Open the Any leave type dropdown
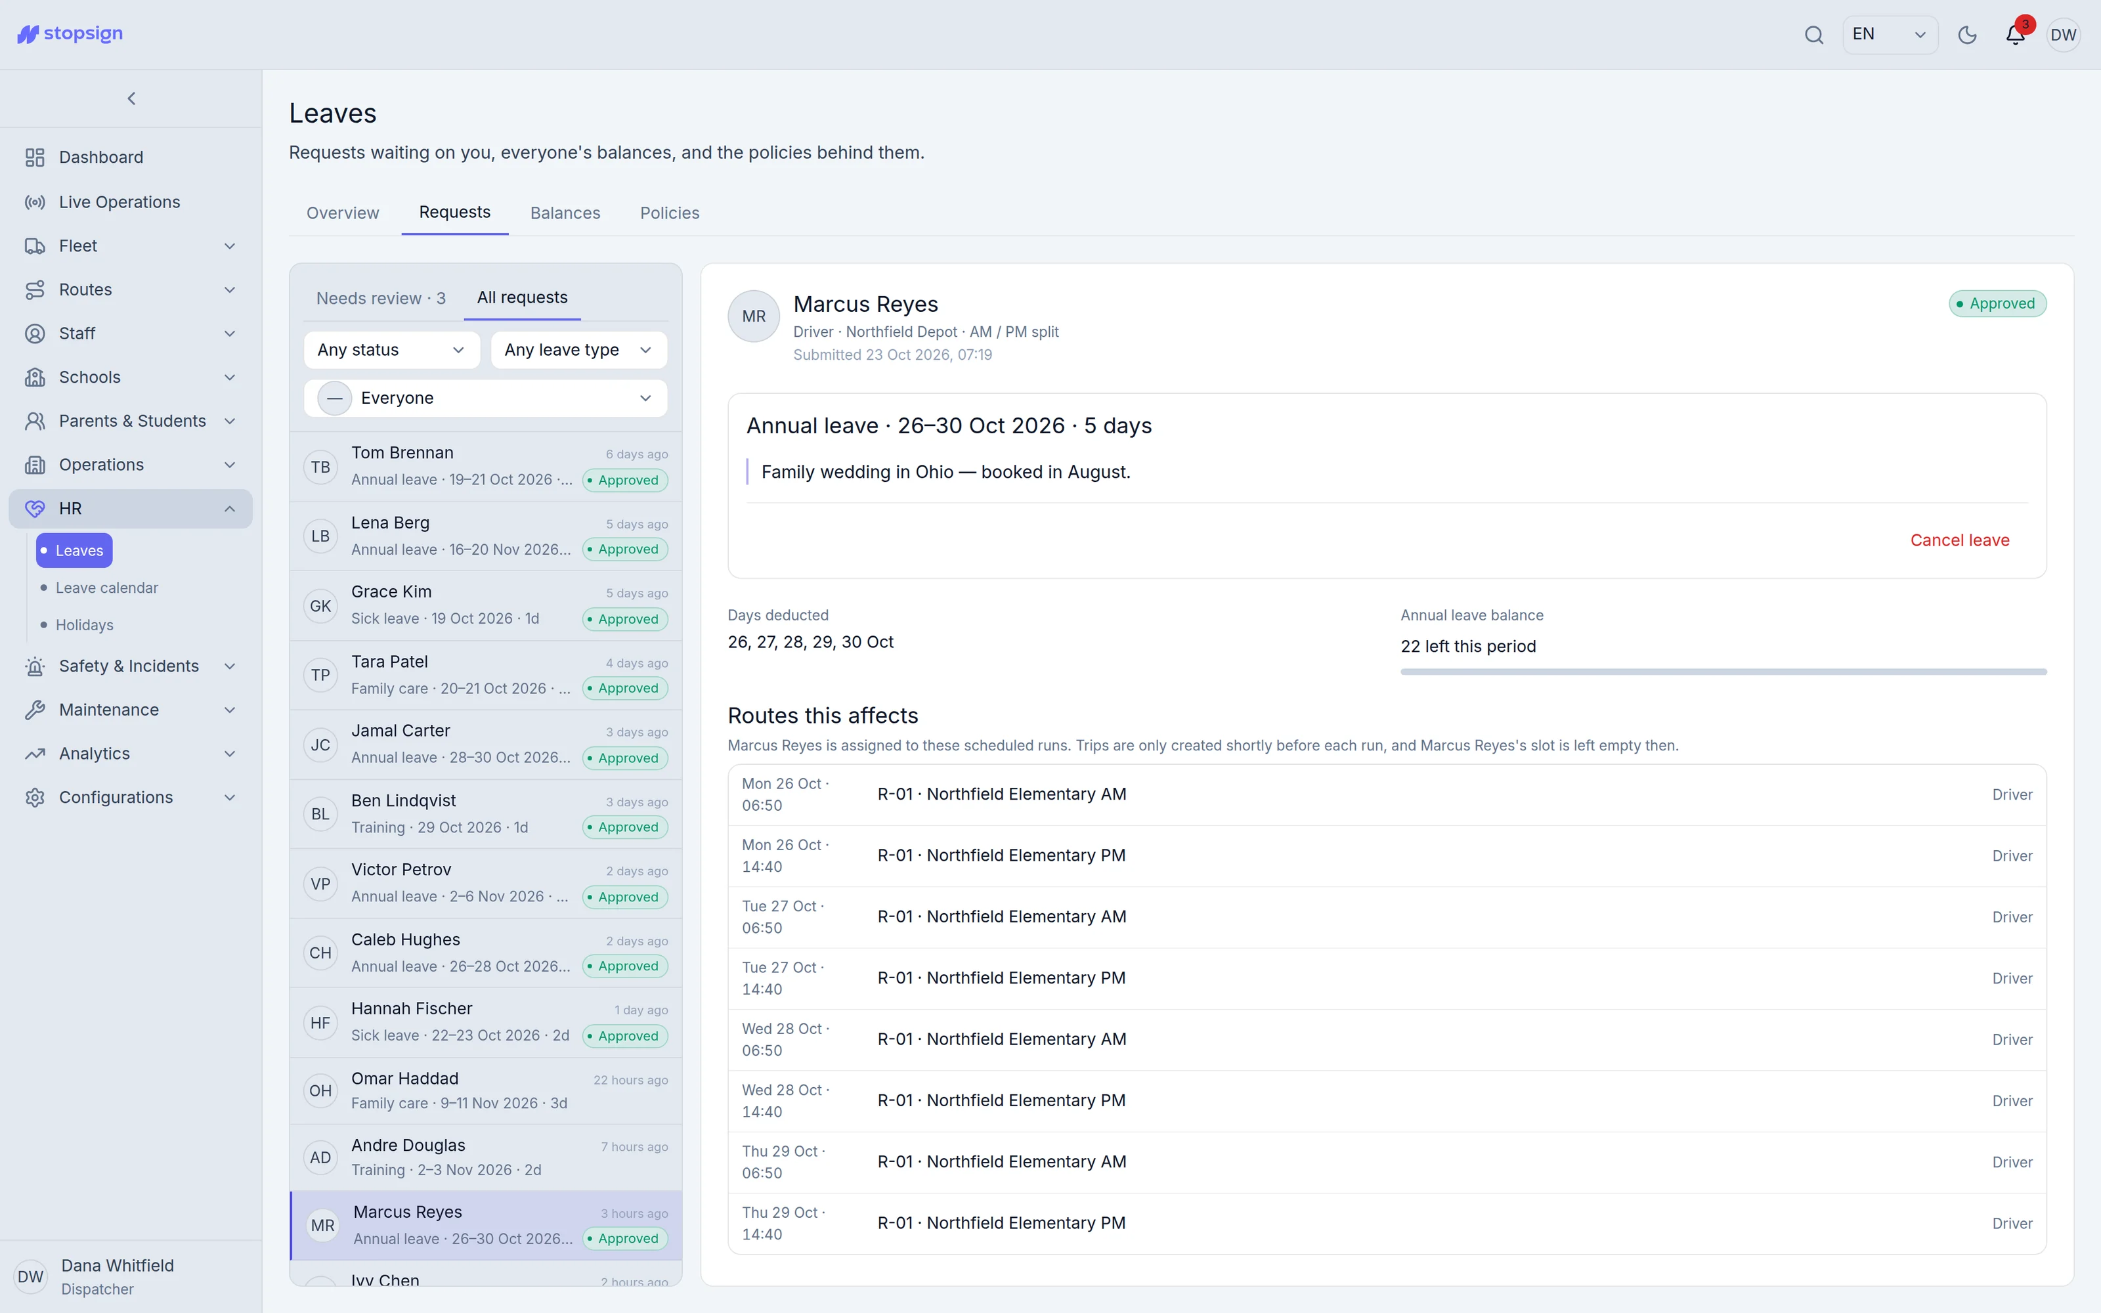2101x1313 pixels. coord(579,350)
